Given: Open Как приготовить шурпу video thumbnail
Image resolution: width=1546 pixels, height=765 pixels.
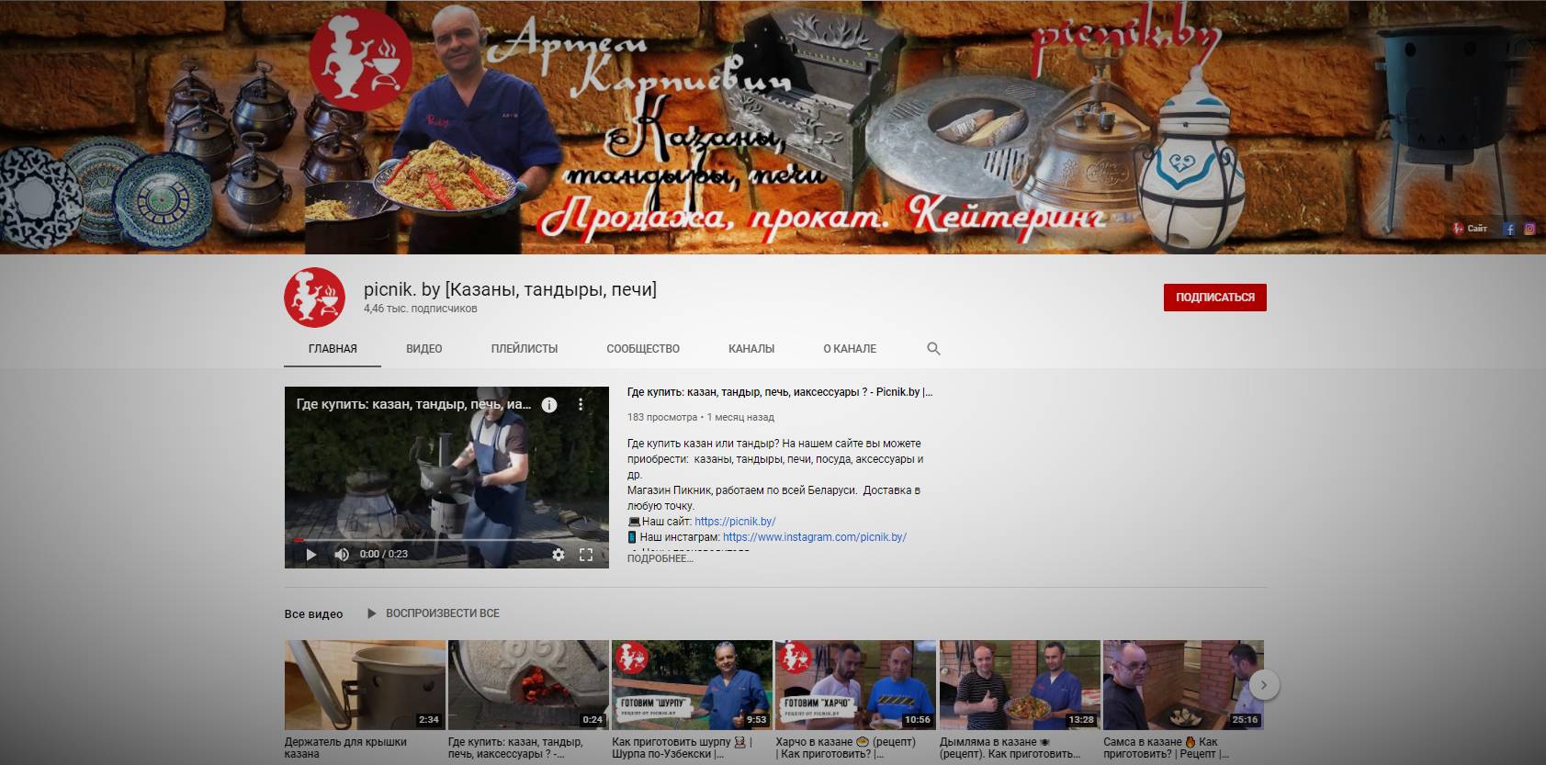Looking at the screenshot, I should [692, 685].
